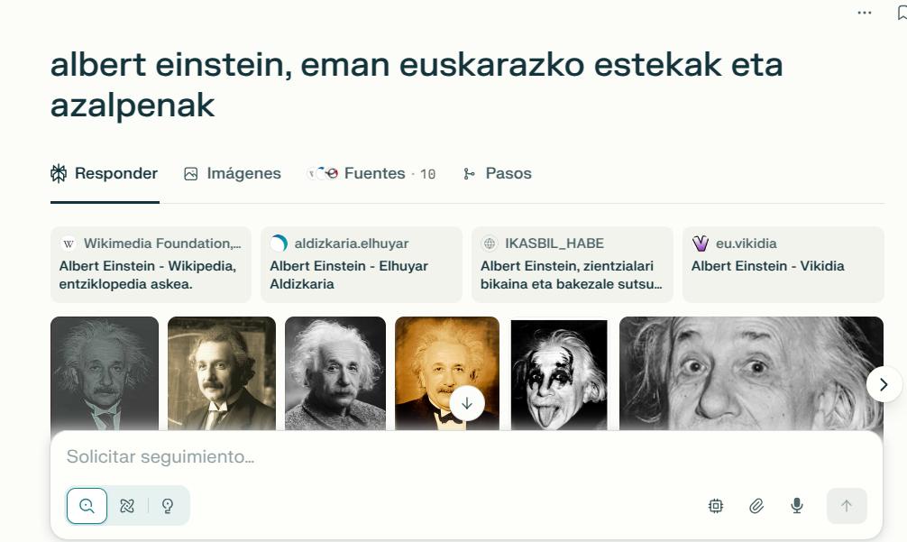Image resolution: width=907 pixels, height=542 pixels.
Task: Show next images with the right chevron
Action: [884, 385]
